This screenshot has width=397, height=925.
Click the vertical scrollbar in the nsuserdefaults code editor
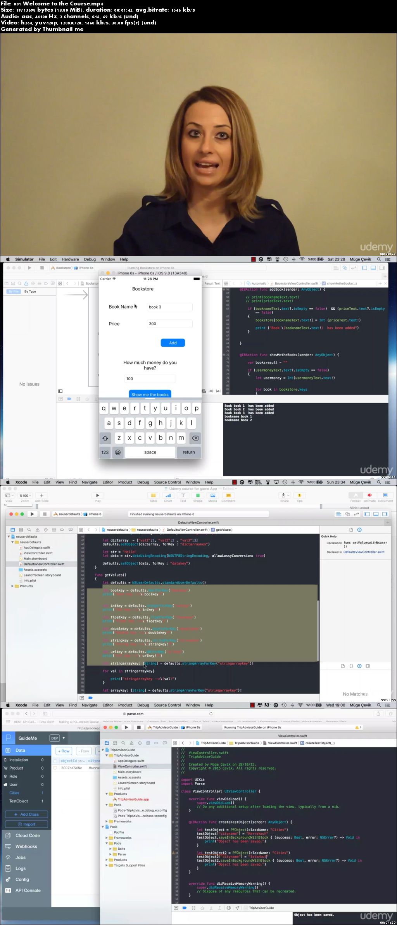tap(318, 631)
